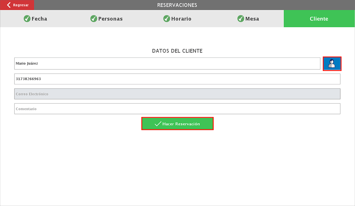The image size is (355, 206).
Task: Open the customer search via person silhouette icon
Action: (332, 63)
